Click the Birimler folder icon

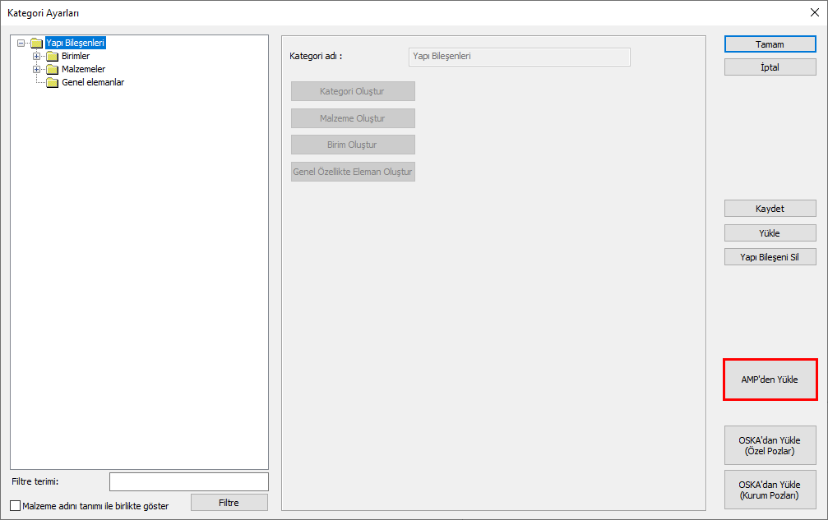53,57
